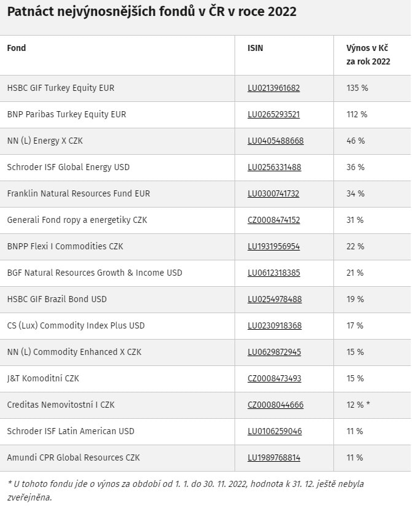Image resolution: width=412 pixels, height=506 pixels.
Task: Click the HSBC GIF Turkey Equity EUR row
Action: tap(61, 88)
